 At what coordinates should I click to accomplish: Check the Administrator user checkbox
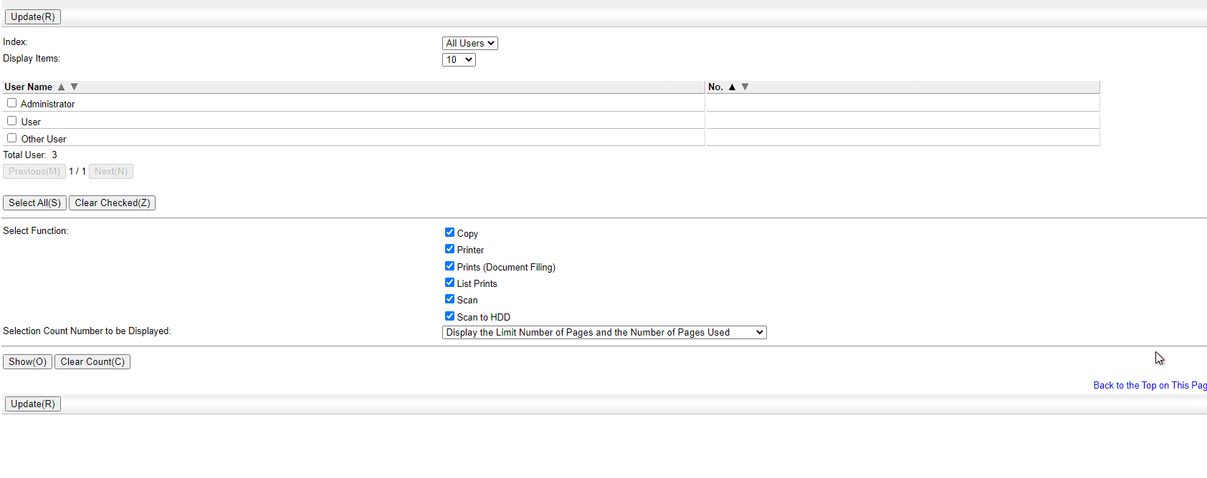coord(11,103)
